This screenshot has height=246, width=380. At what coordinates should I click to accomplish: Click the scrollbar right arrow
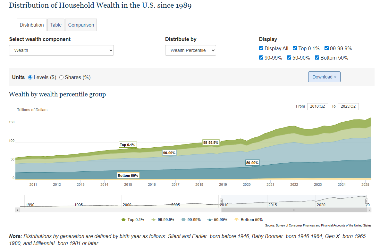[x=369, y=210]
